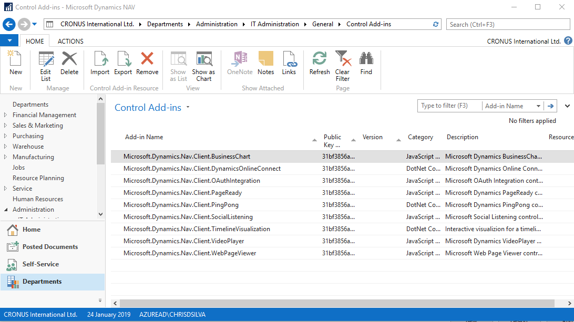Sort by the Add-in Name column header

[x=144, y=137]
